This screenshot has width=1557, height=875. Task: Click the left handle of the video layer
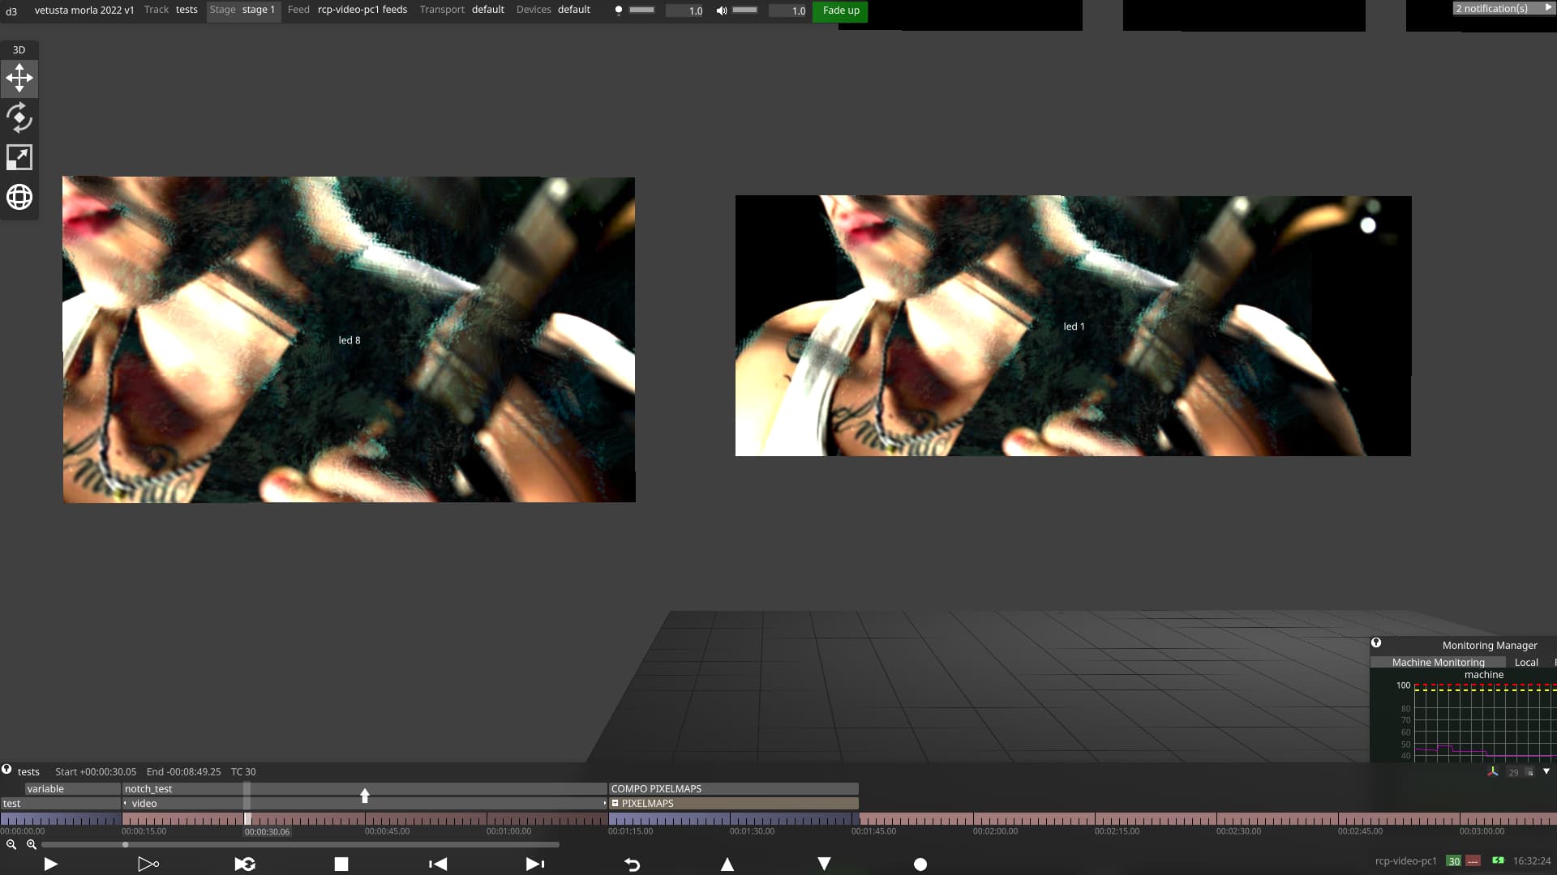click(x=125, y=804)
